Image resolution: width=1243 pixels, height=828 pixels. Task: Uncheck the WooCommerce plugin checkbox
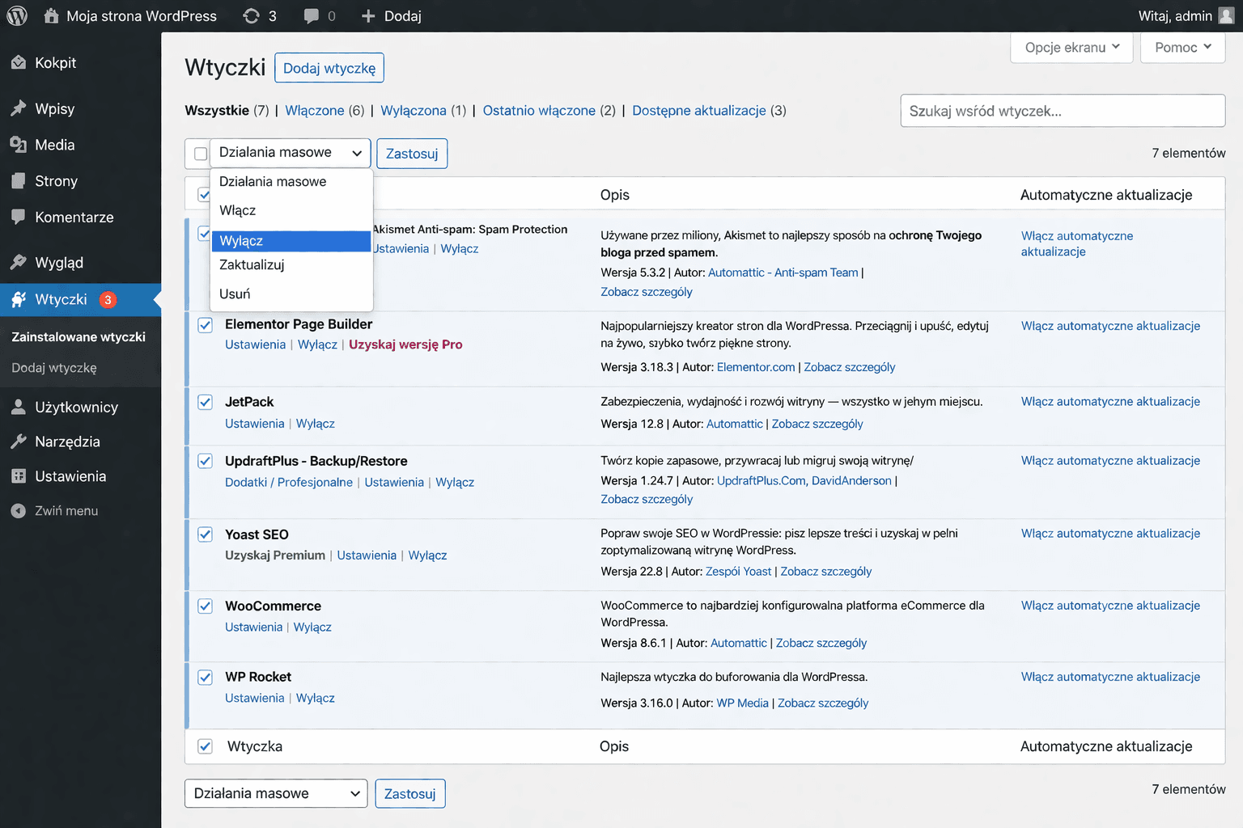click(206, 606)
